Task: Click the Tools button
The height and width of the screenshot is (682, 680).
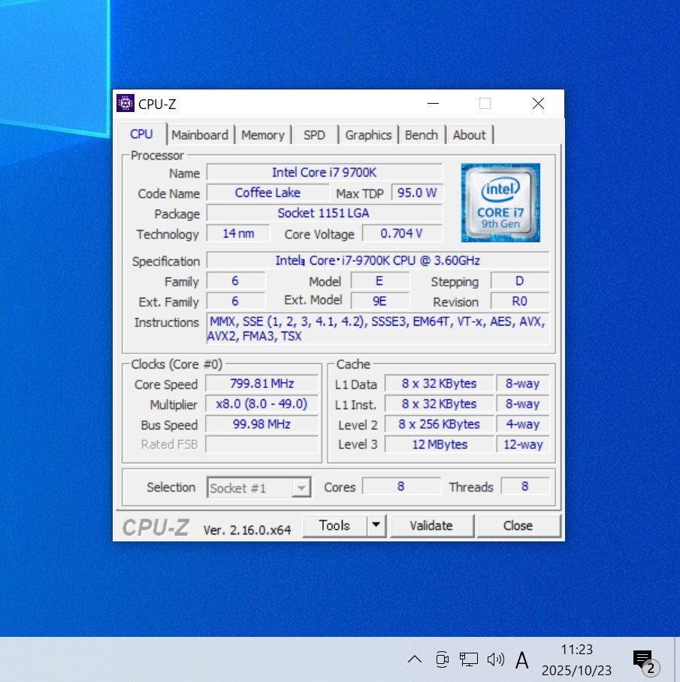Action: (334, 526)
